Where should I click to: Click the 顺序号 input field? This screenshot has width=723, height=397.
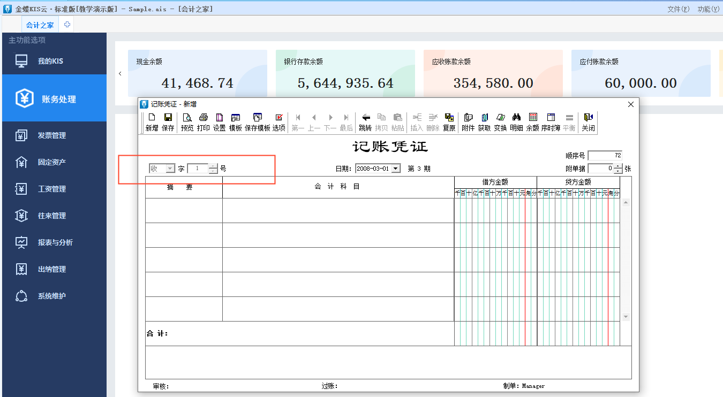pyautogui.click(x=605, y=156)
